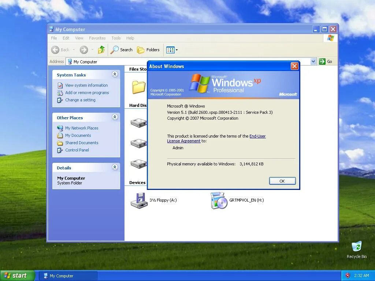Select the first hard disk drive icon
The width and height of the screenshot is (375, 281).
click(x=139, y=123)
